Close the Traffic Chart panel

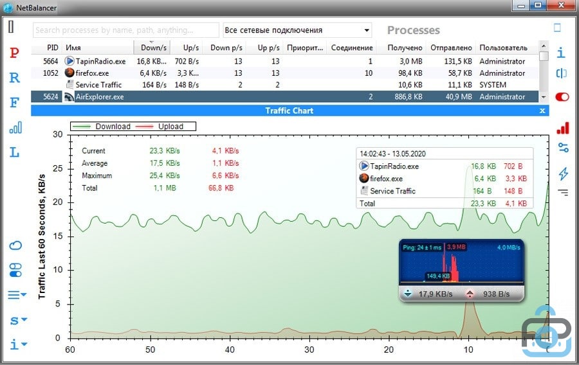(x=542, y=111)
